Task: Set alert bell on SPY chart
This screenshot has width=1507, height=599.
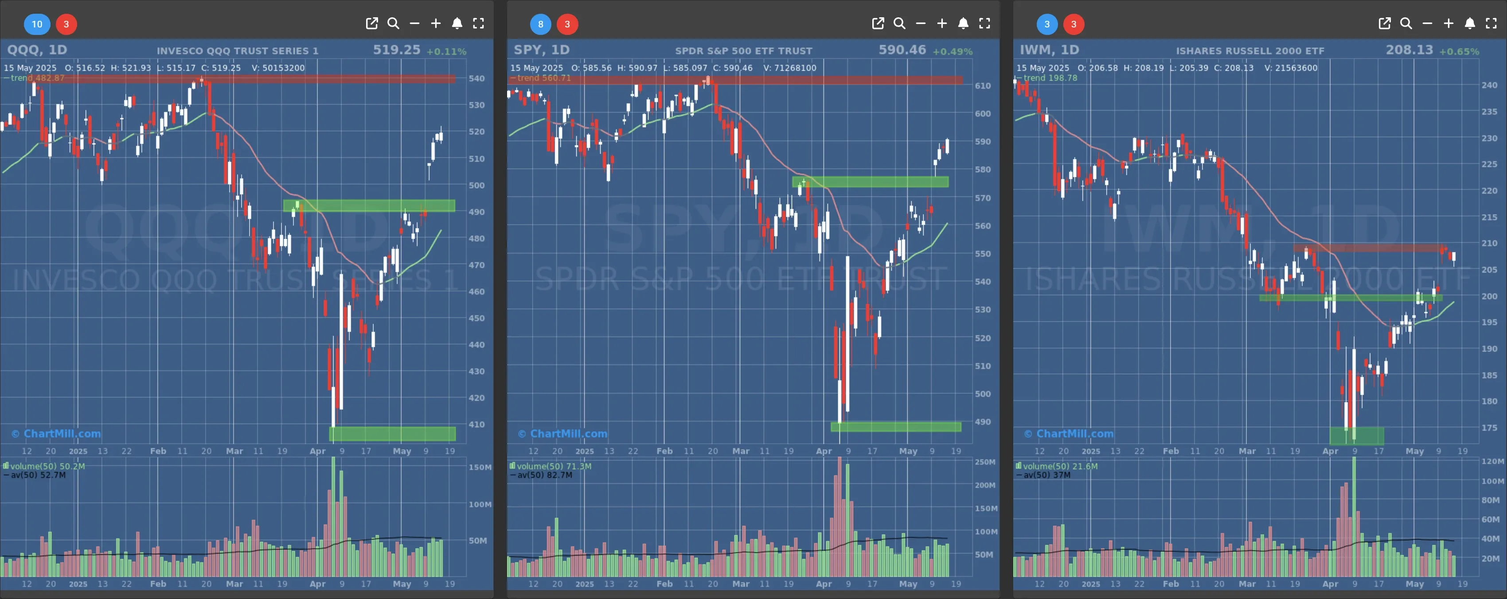Action: coord(963,23)
